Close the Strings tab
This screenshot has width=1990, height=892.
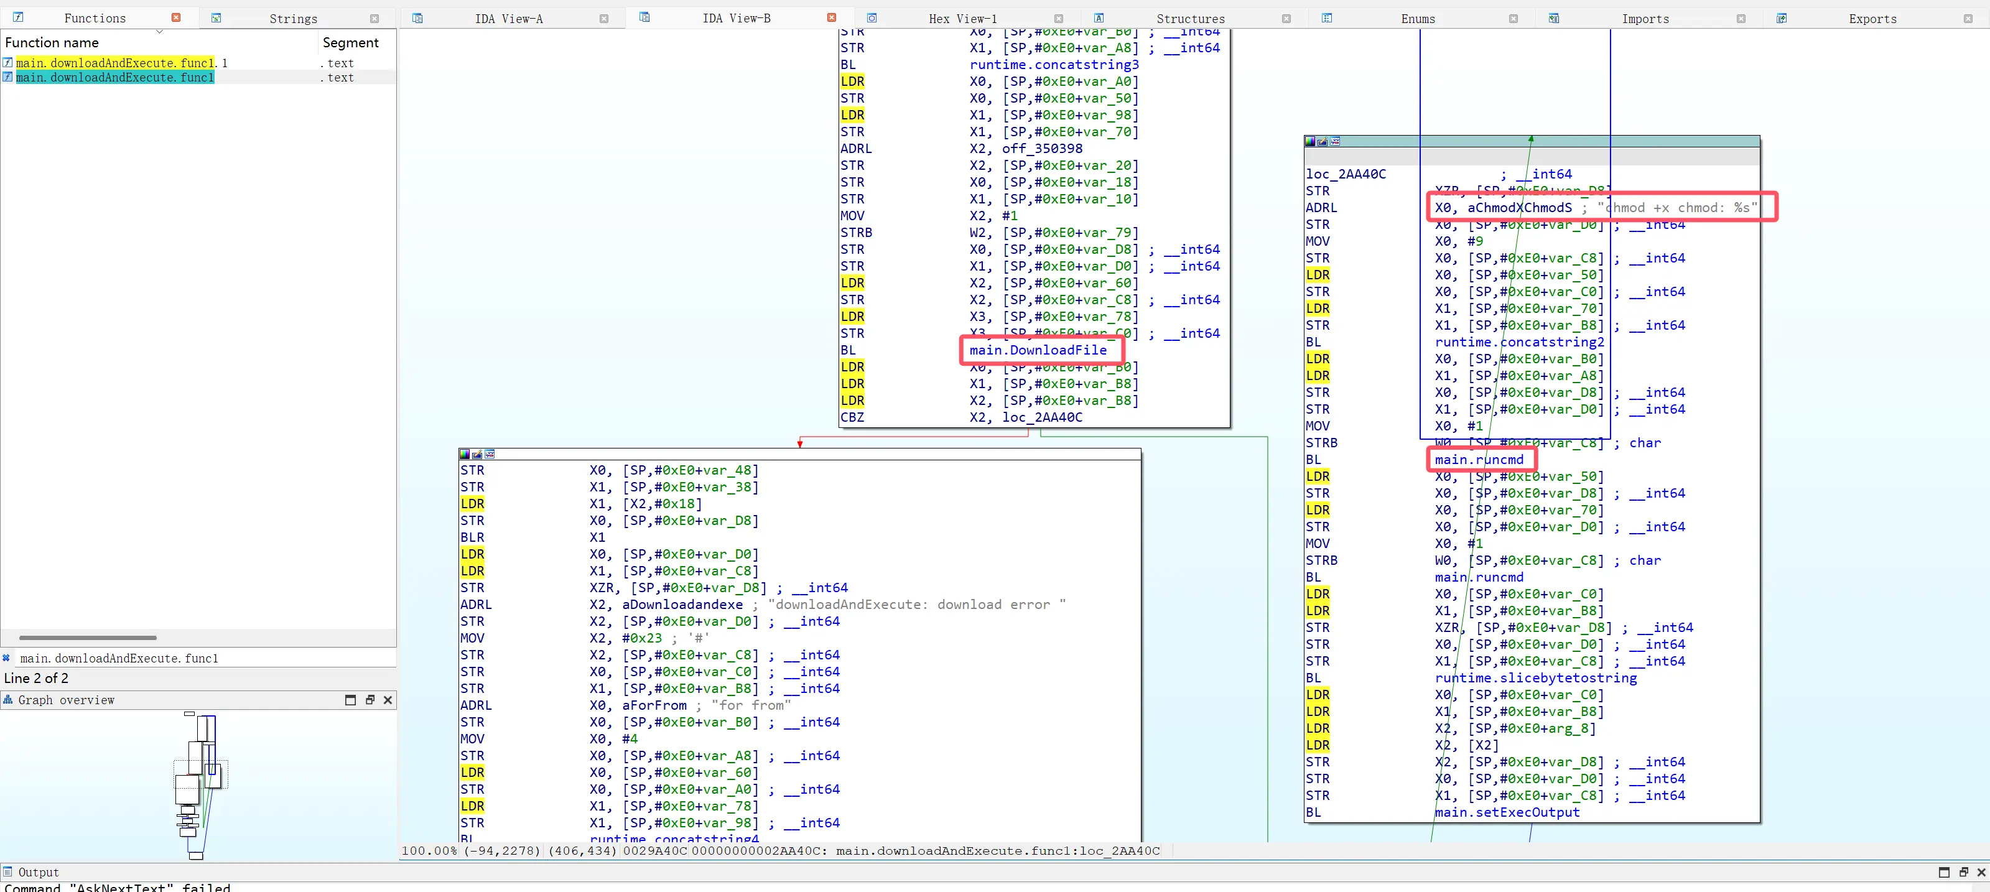(x=374, y=19)
